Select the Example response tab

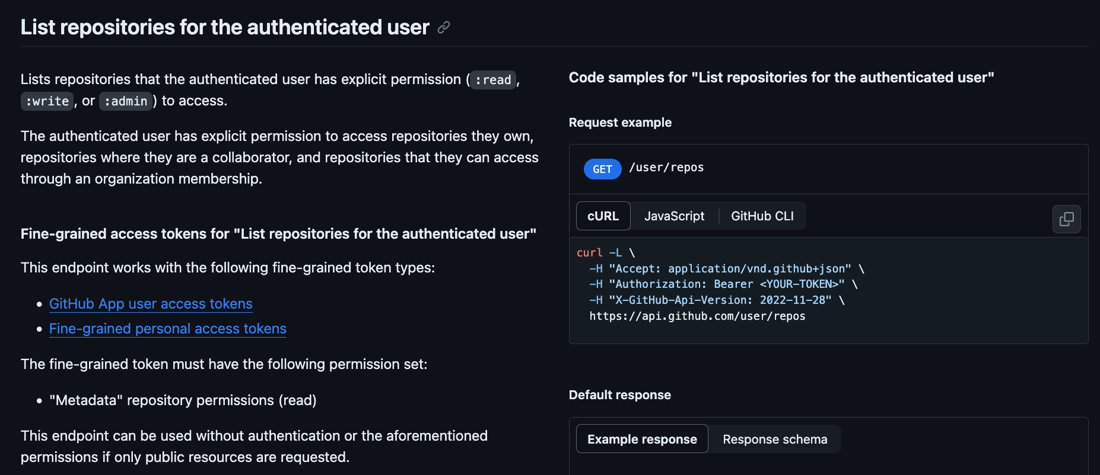click(x=642, y=439)
